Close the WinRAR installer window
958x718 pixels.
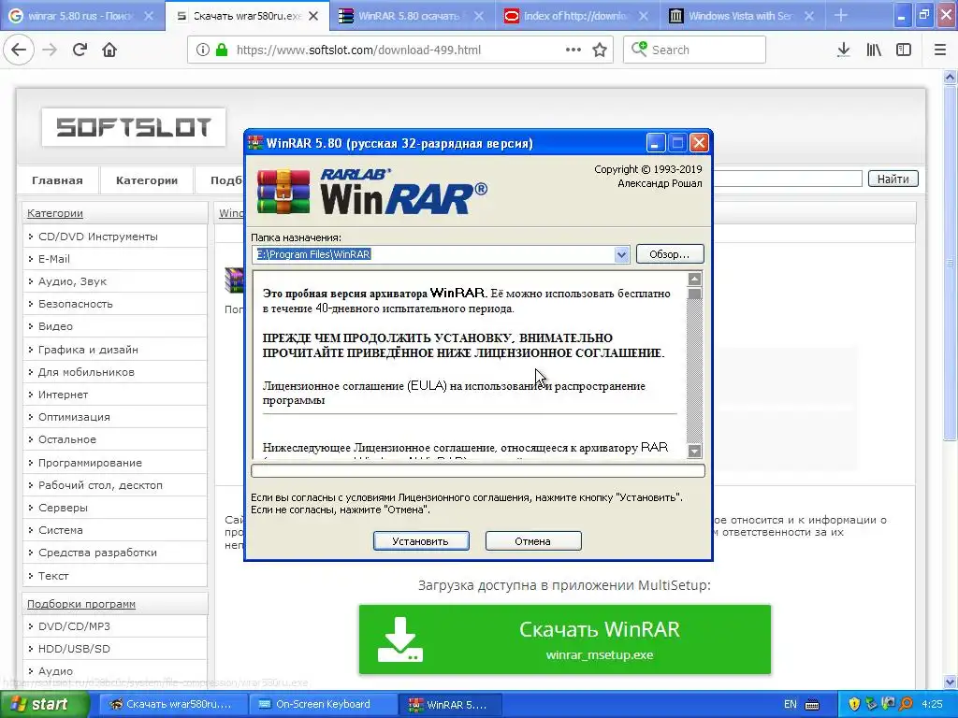699,143
